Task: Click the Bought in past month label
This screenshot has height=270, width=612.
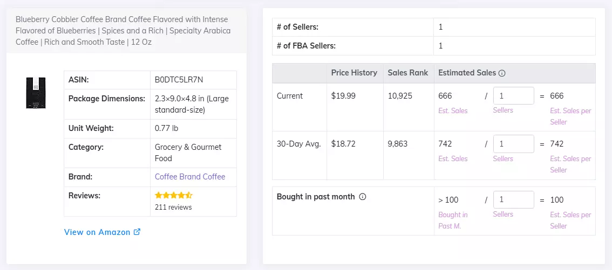Action: [x=316, y=197]
